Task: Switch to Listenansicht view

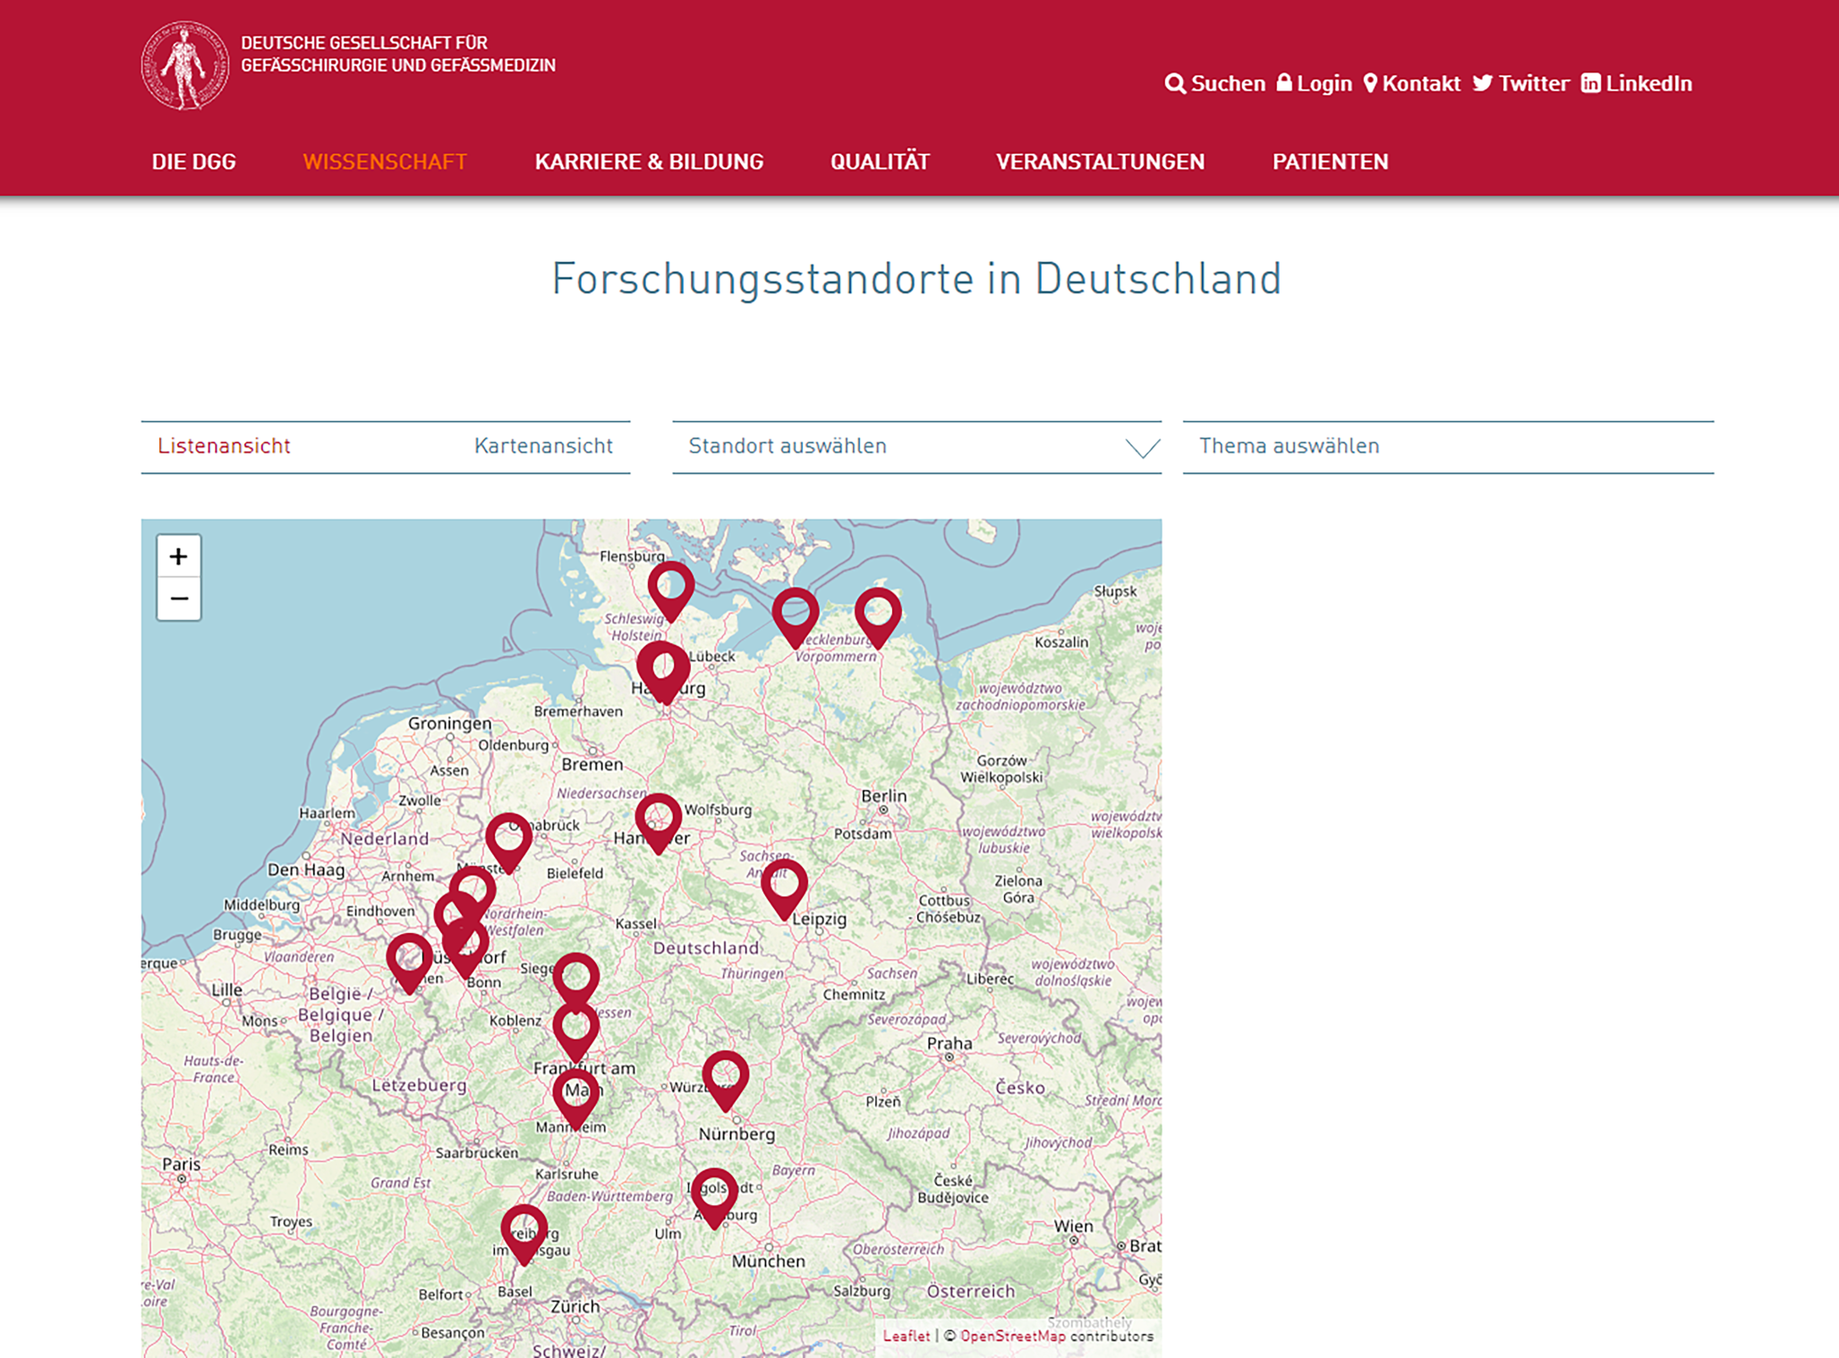Action: tap(224, 446)
